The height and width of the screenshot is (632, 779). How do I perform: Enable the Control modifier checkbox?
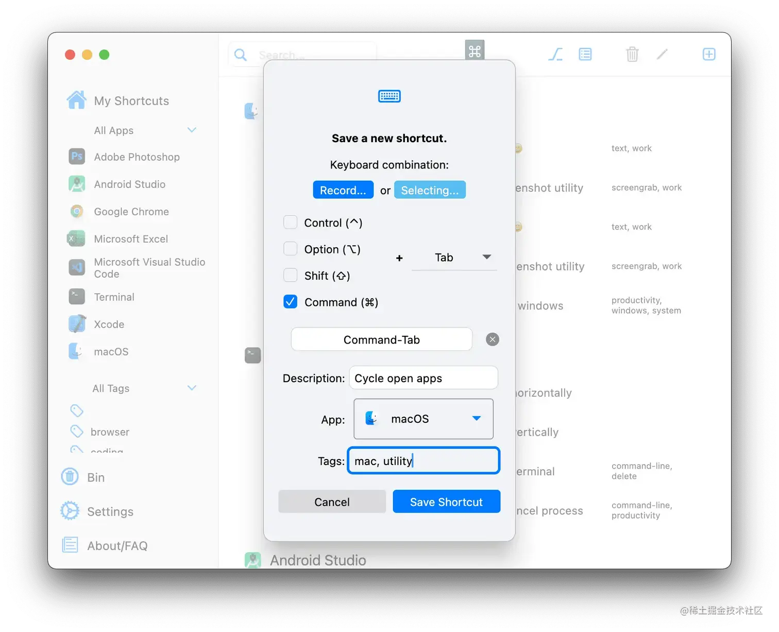pos(291,223)
